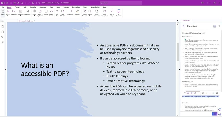Activate the Select text tool
This screenshot has height=117, width=222.
[x=8, y=12]
